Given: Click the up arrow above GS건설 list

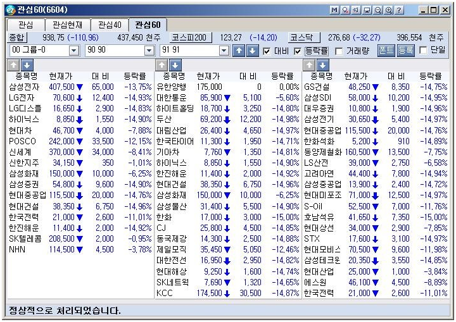Looking at the screenshot, I should tap(309, 65).
